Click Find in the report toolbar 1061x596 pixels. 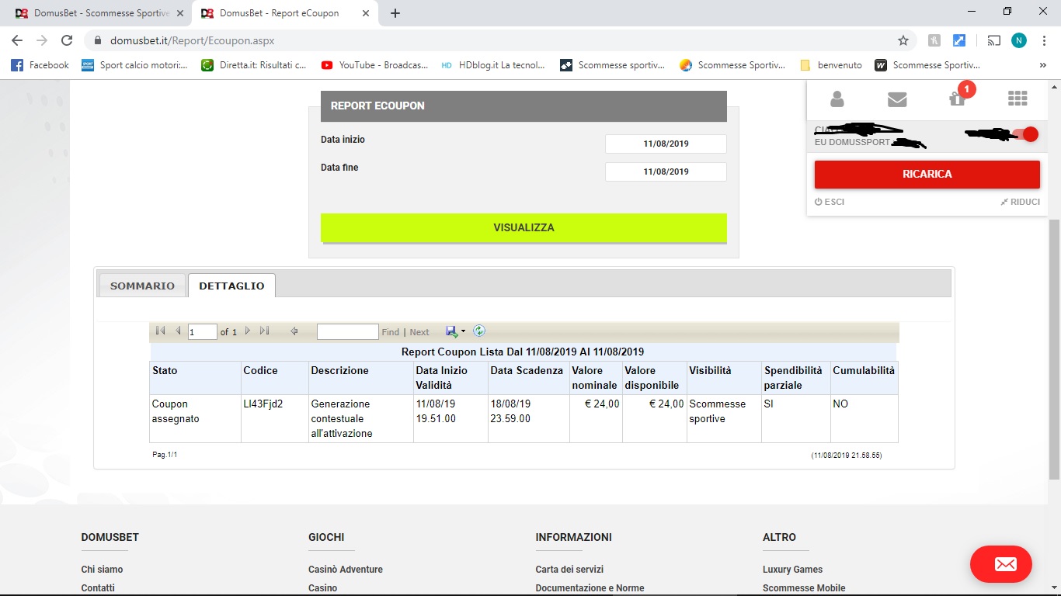390,332
